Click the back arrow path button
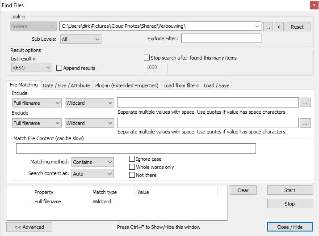This screenshot has height=236, width=319. coord(279,27)
